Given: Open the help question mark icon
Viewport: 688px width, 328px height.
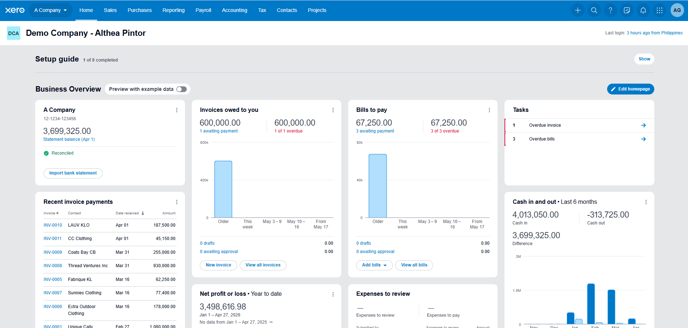Looking at the screenshot, I should (610, 10).
